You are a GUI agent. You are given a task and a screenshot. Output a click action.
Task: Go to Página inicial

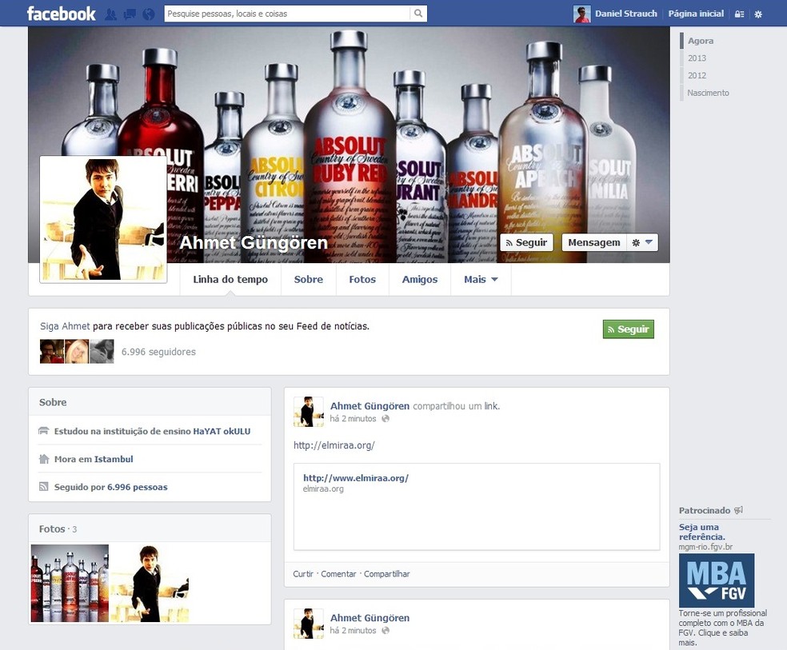pyautogui.click(x=696, y=14)
